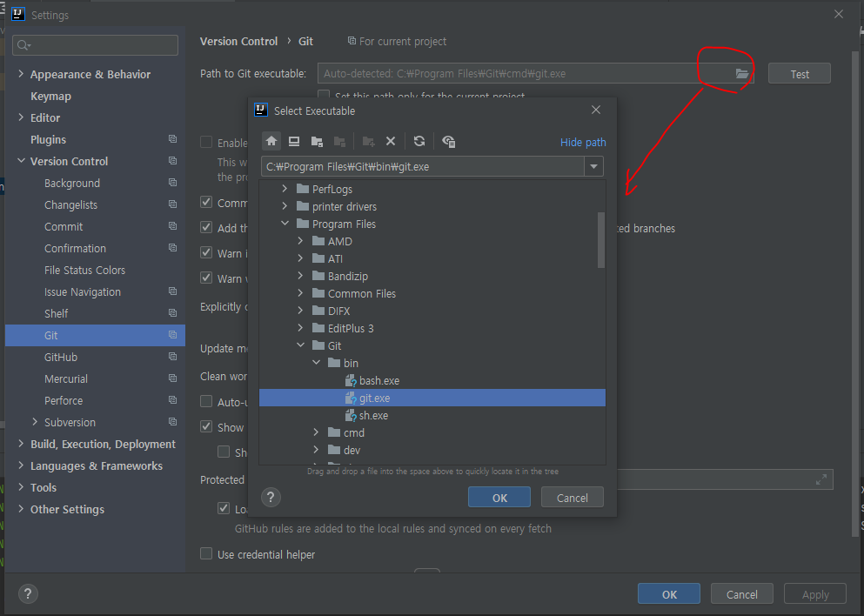
Task: Open Plugins settings page
Action: point(48,139)
